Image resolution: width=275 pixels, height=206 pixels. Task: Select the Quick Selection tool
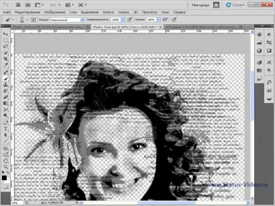[x=6, y=53]
